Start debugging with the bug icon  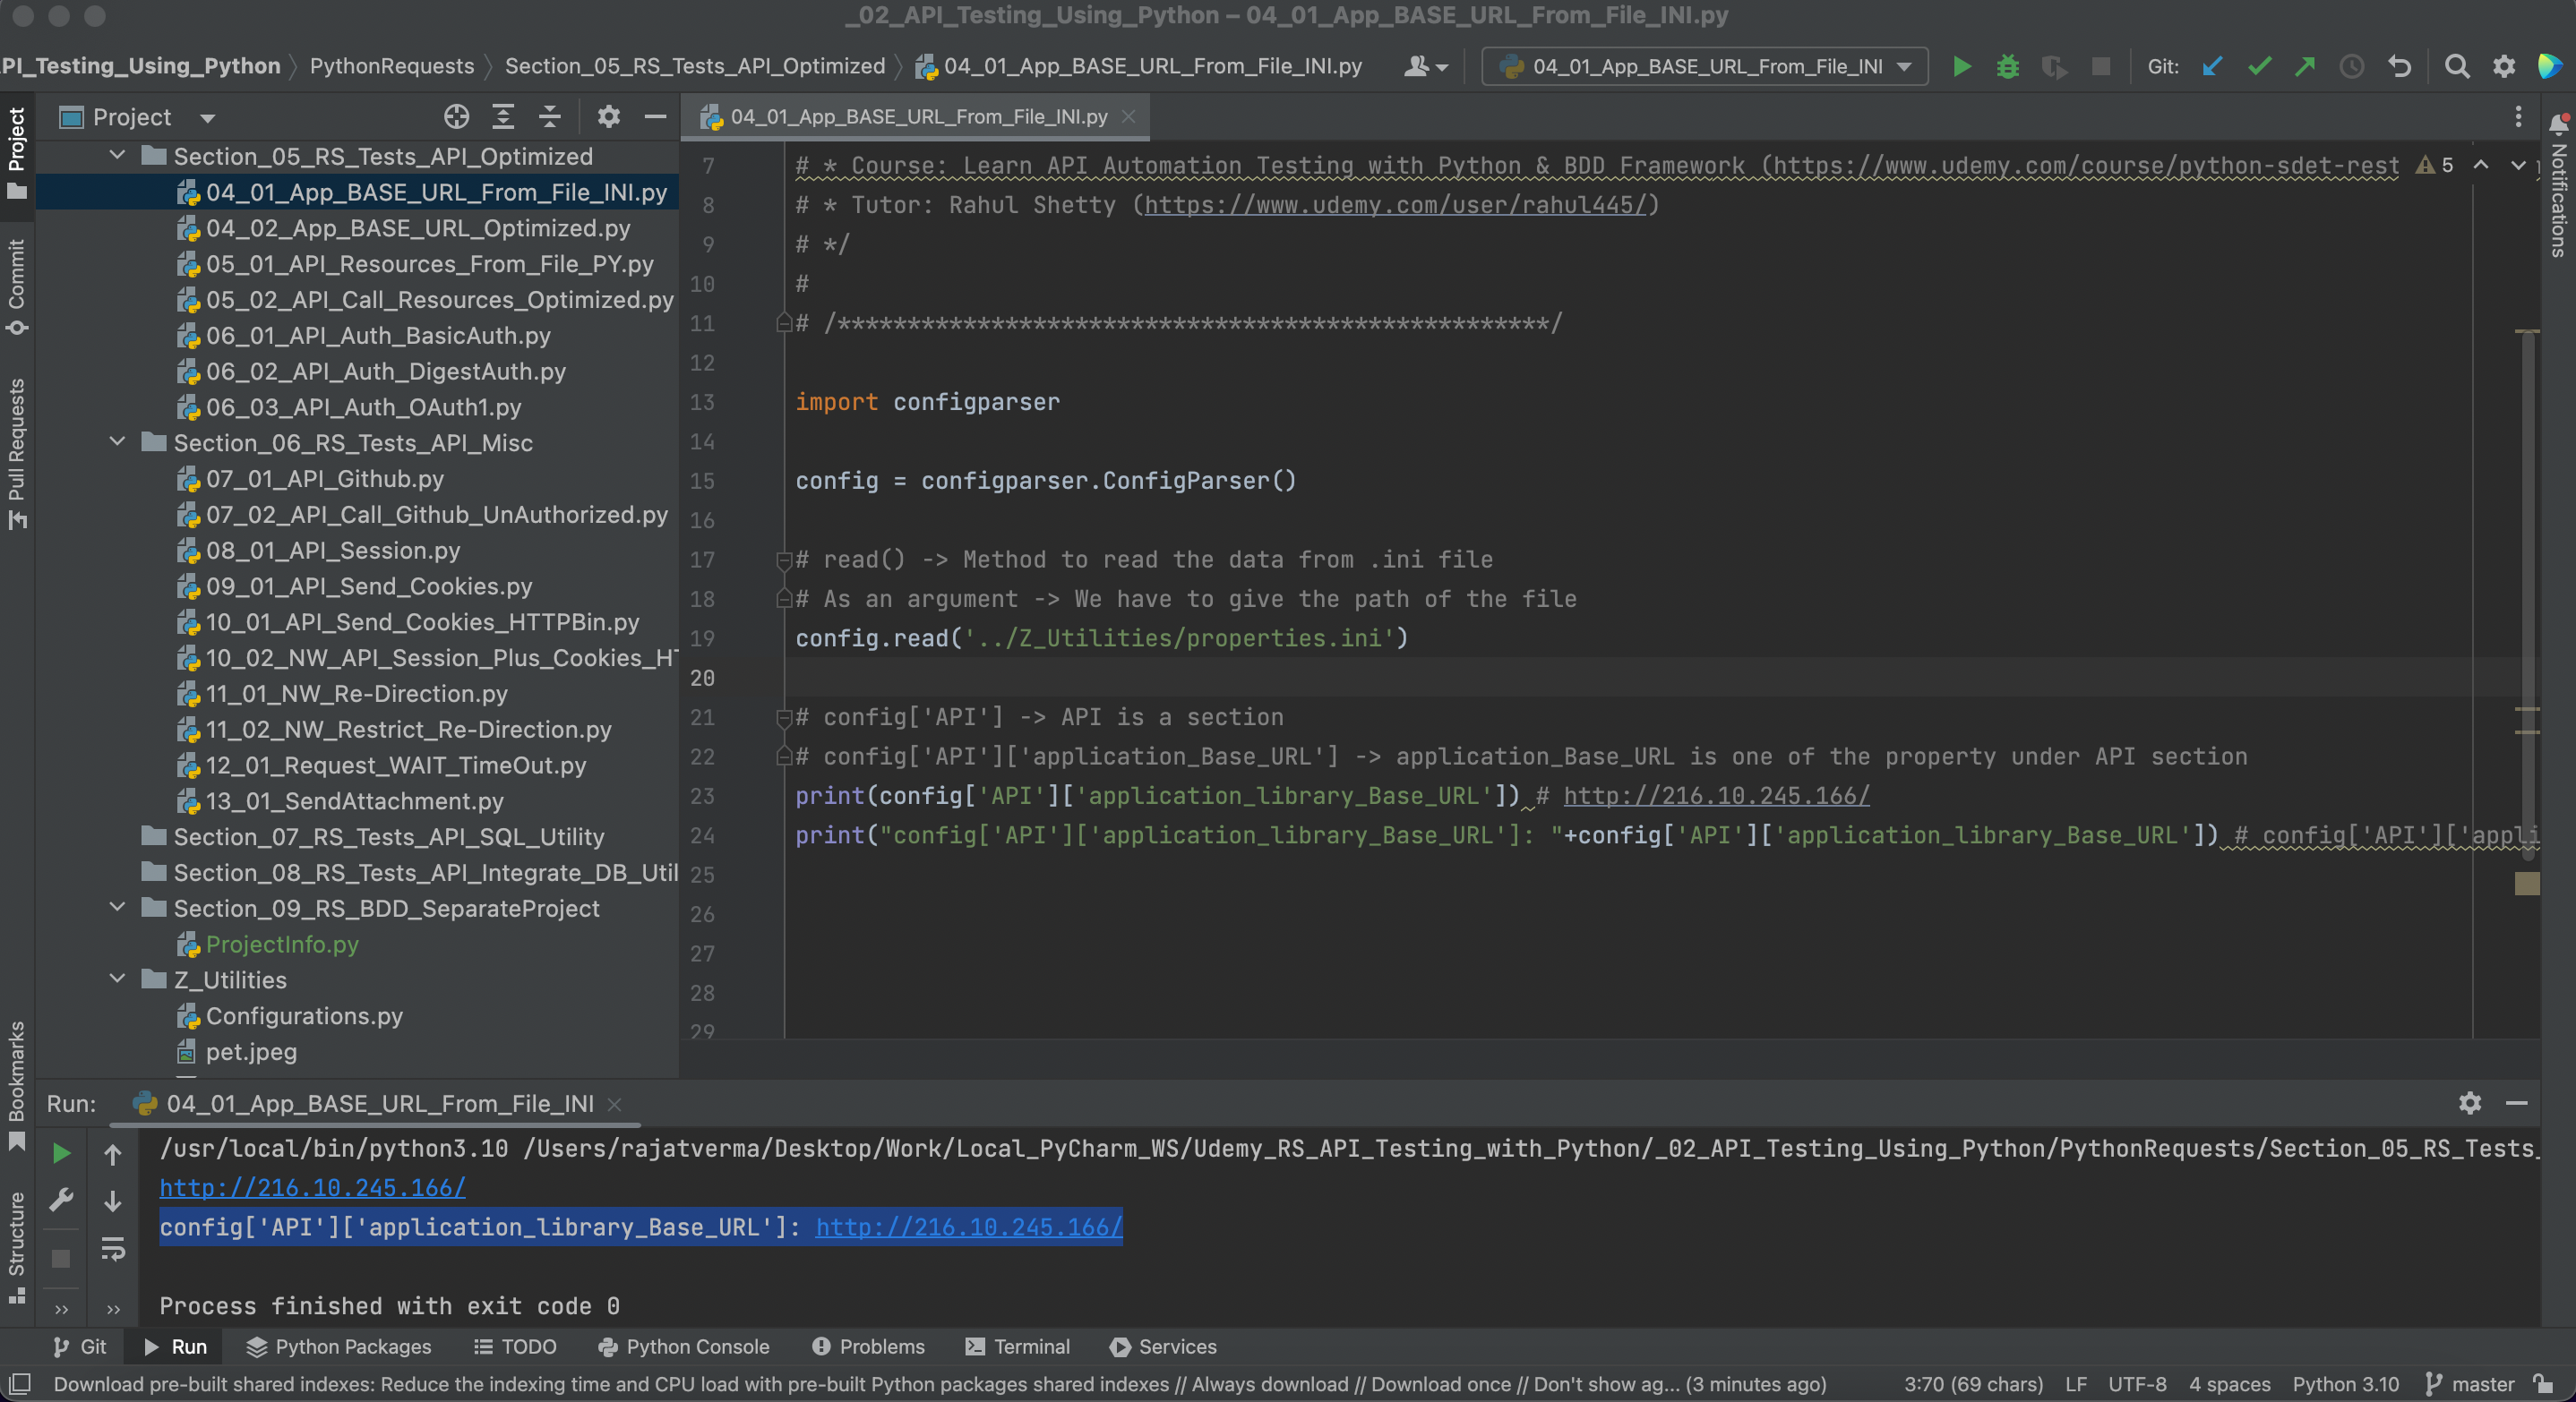click(x=2007, y=66)
